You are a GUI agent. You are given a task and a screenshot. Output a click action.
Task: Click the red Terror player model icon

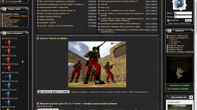9,42
